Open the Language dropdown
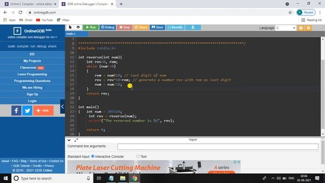The width and height of the screenshot is (325, 183). [x=285, y=28]
